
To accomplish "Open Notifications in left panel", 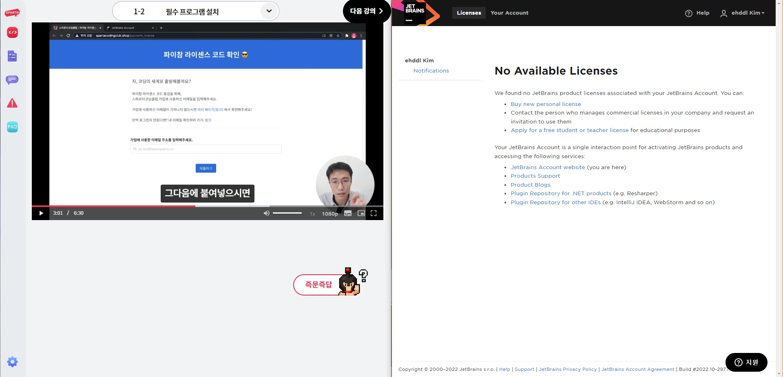I will [431, 71].
